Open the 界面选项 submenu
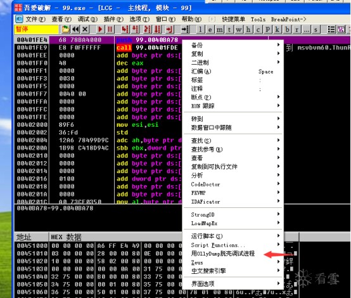 pyautogui.click(x=233, y=284)
